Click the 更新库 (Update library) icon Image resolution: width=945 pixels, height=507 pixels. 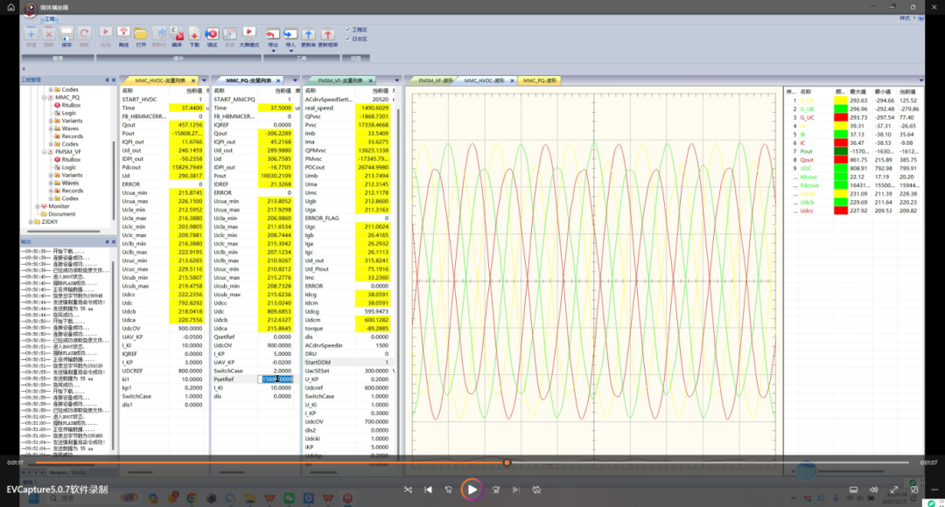(308, 34)
